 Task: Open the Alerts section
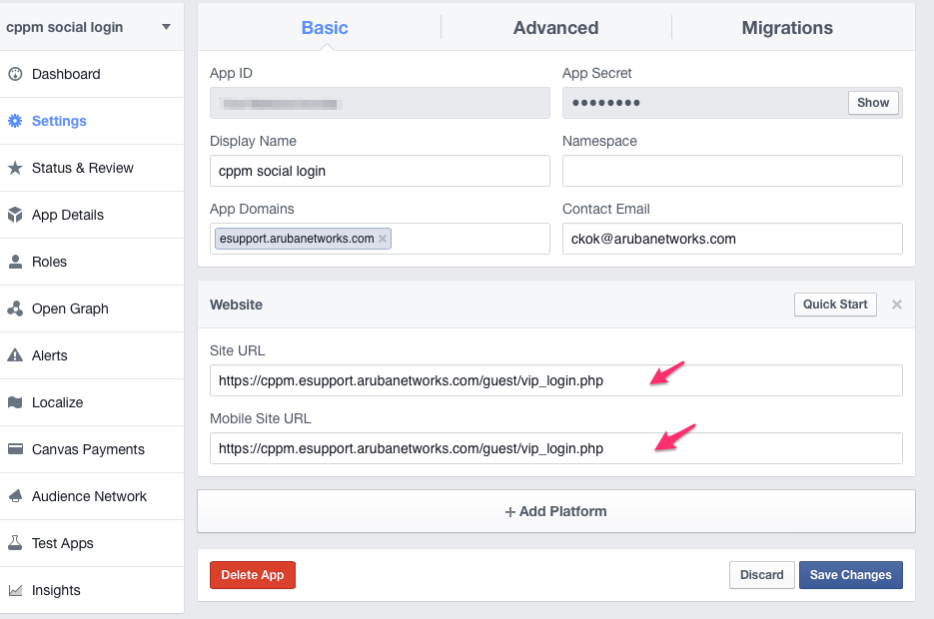92,355
